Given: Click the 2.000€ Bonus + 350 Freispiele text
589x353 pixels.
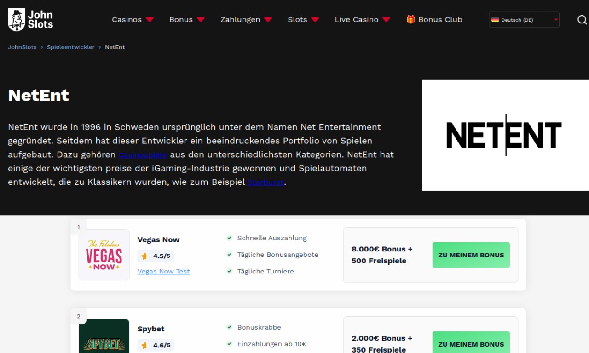Looking at the screenshot, I should 382,344.
